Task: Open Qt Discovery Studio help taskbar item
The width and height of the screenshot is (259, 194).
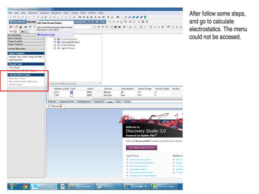Action: (164, 186)
